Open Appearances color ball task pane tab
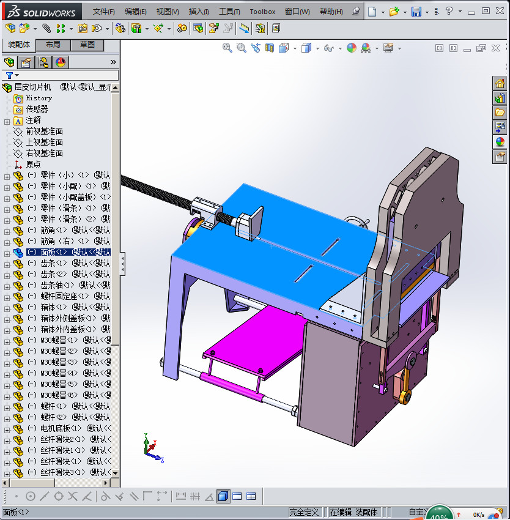The width and height of the screenshot is (510, 520). 500,141
